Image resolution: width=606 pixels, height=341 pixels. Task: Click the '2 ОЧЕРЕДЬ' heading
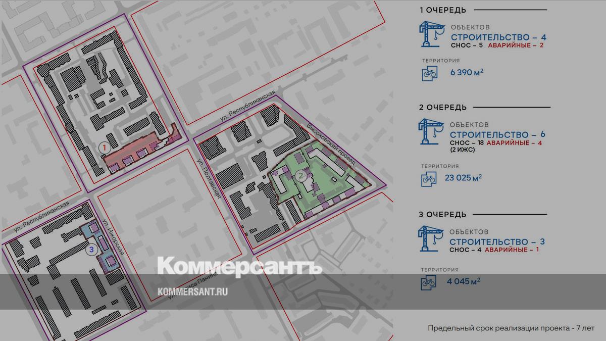(442, 107)
